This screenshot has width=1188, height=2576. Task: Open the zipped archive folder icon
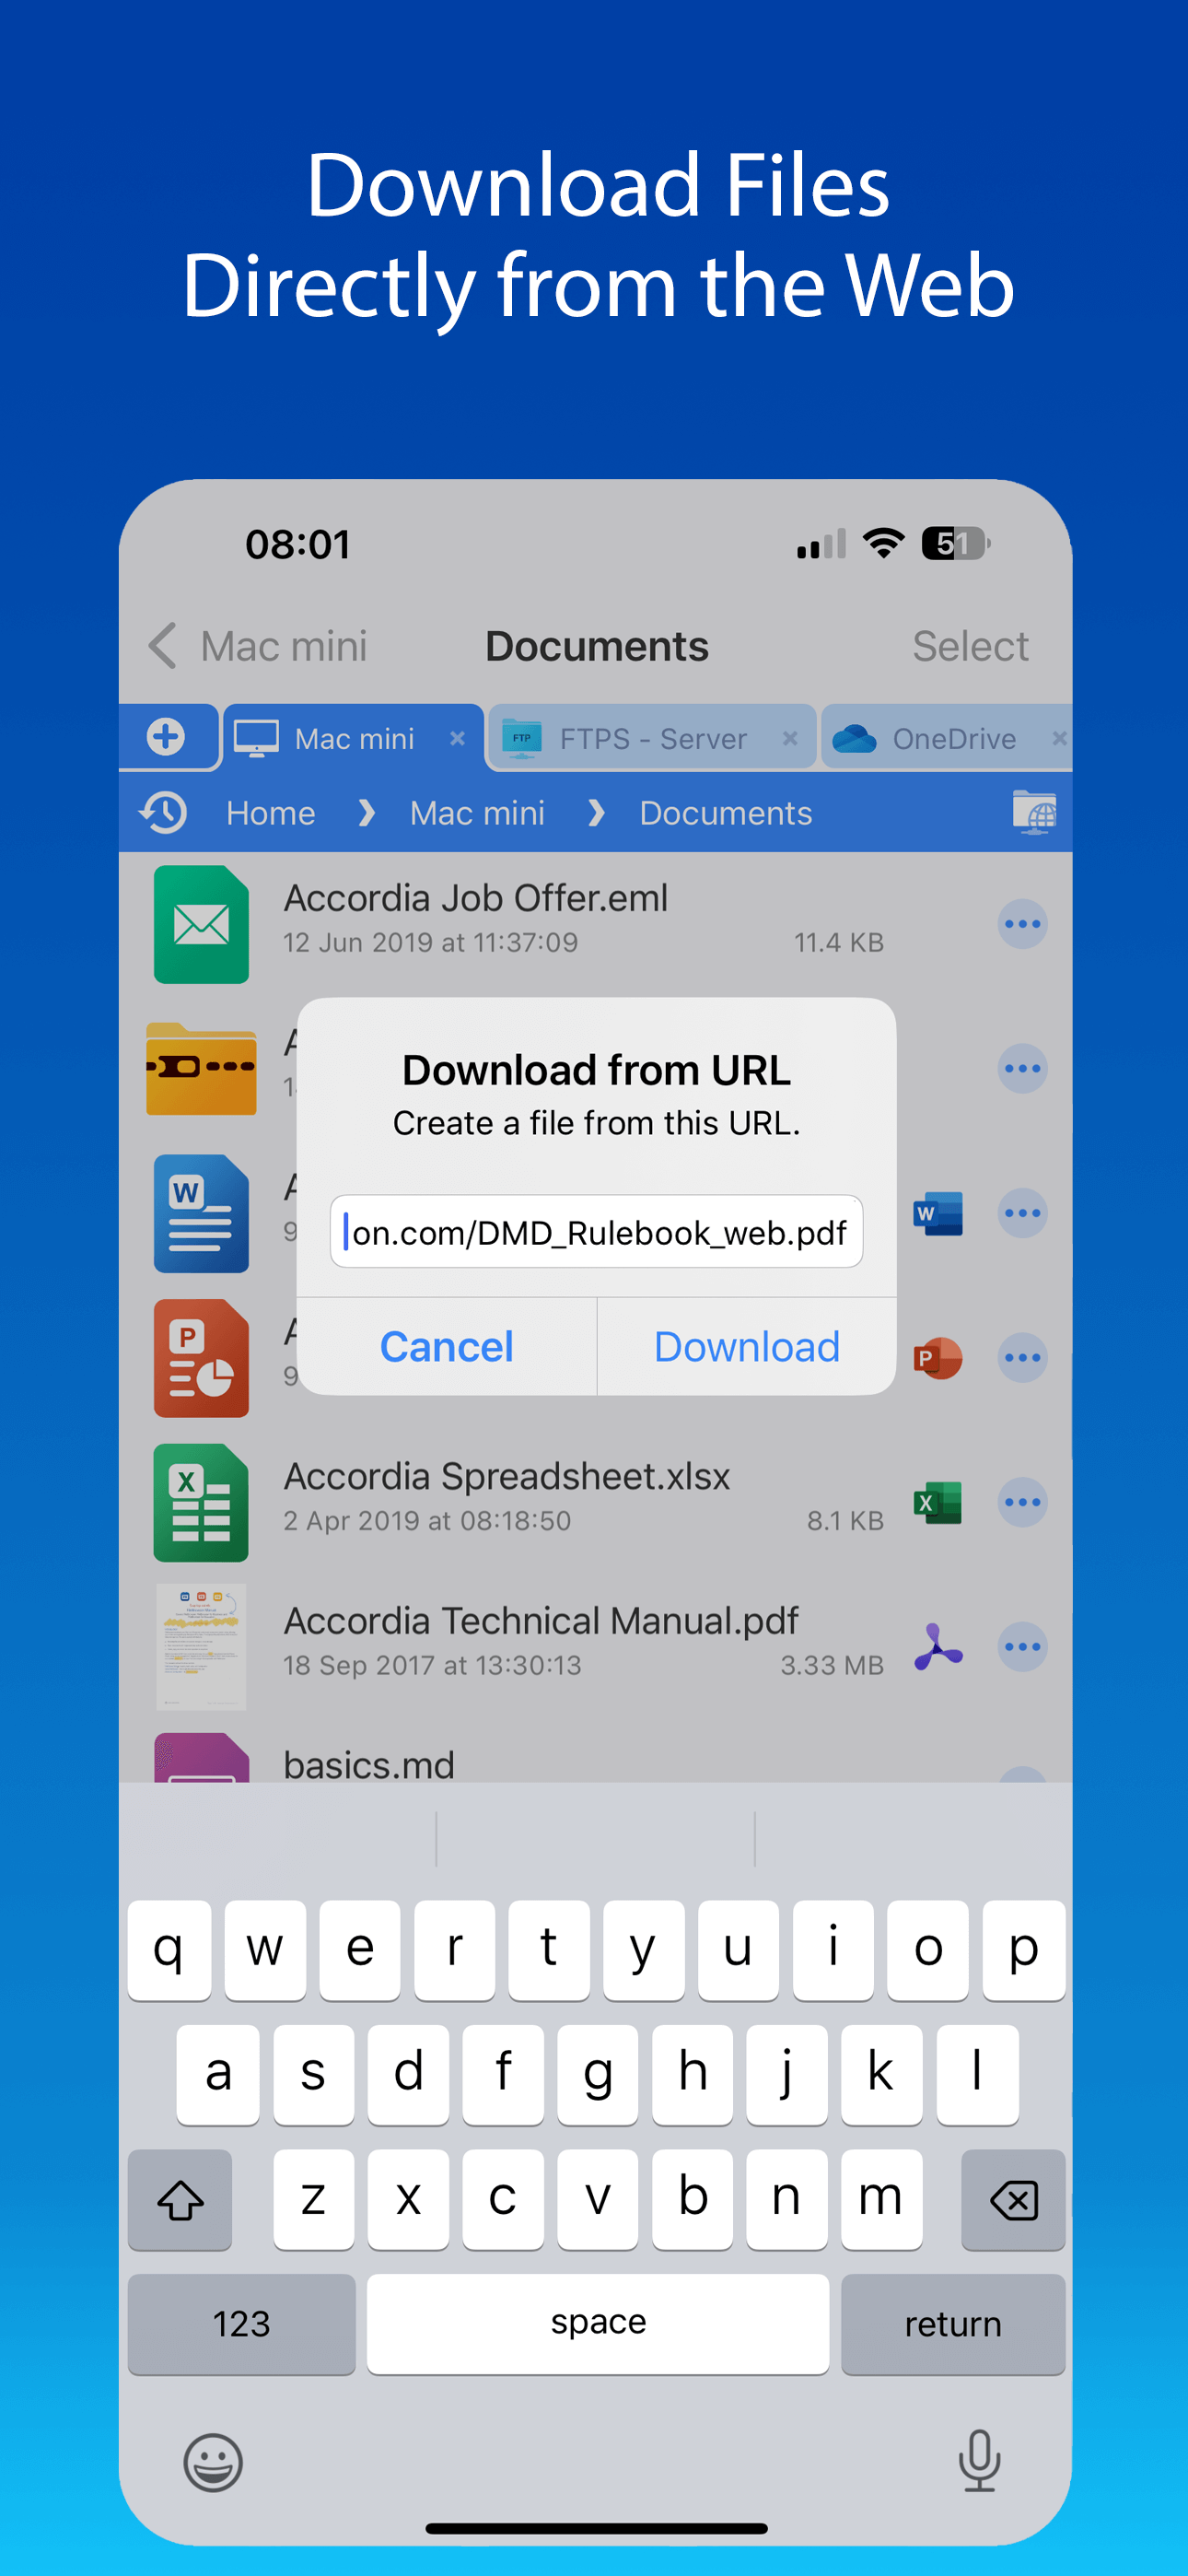(201, 1068)
